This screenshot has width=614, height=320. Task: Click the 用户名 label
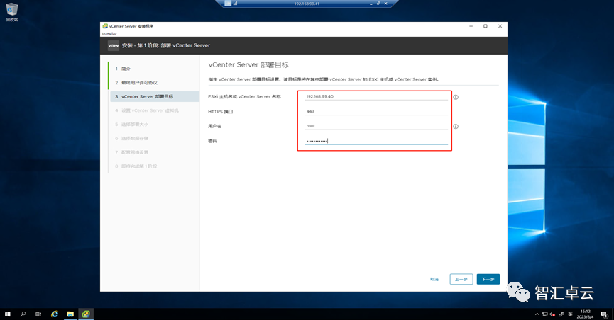tap(214, 126)
